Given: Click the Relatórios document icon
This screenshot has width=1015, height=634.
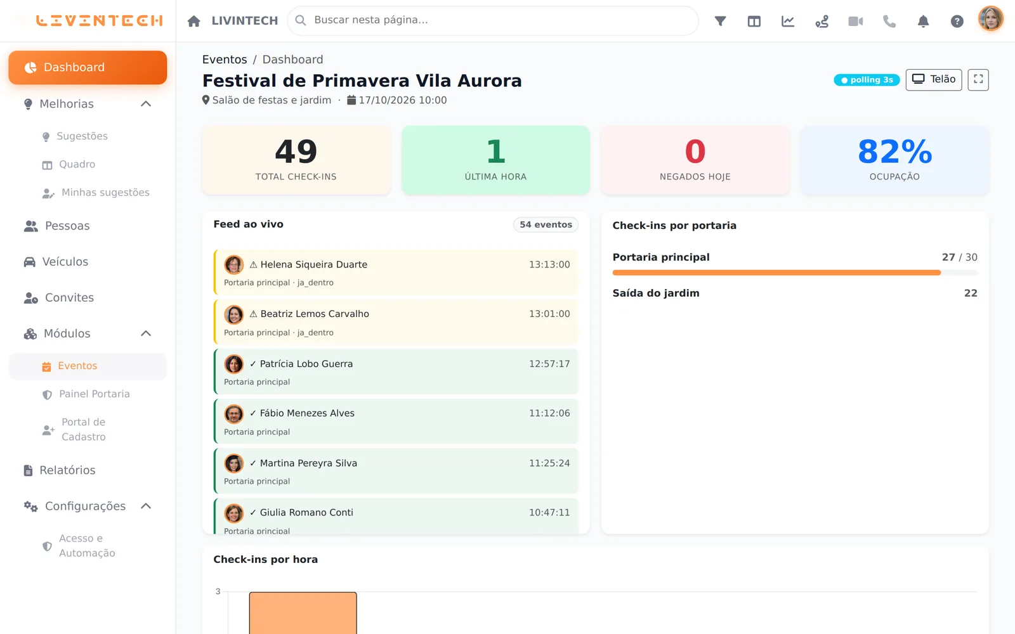Looking at the screenshot, I should 28,470.
